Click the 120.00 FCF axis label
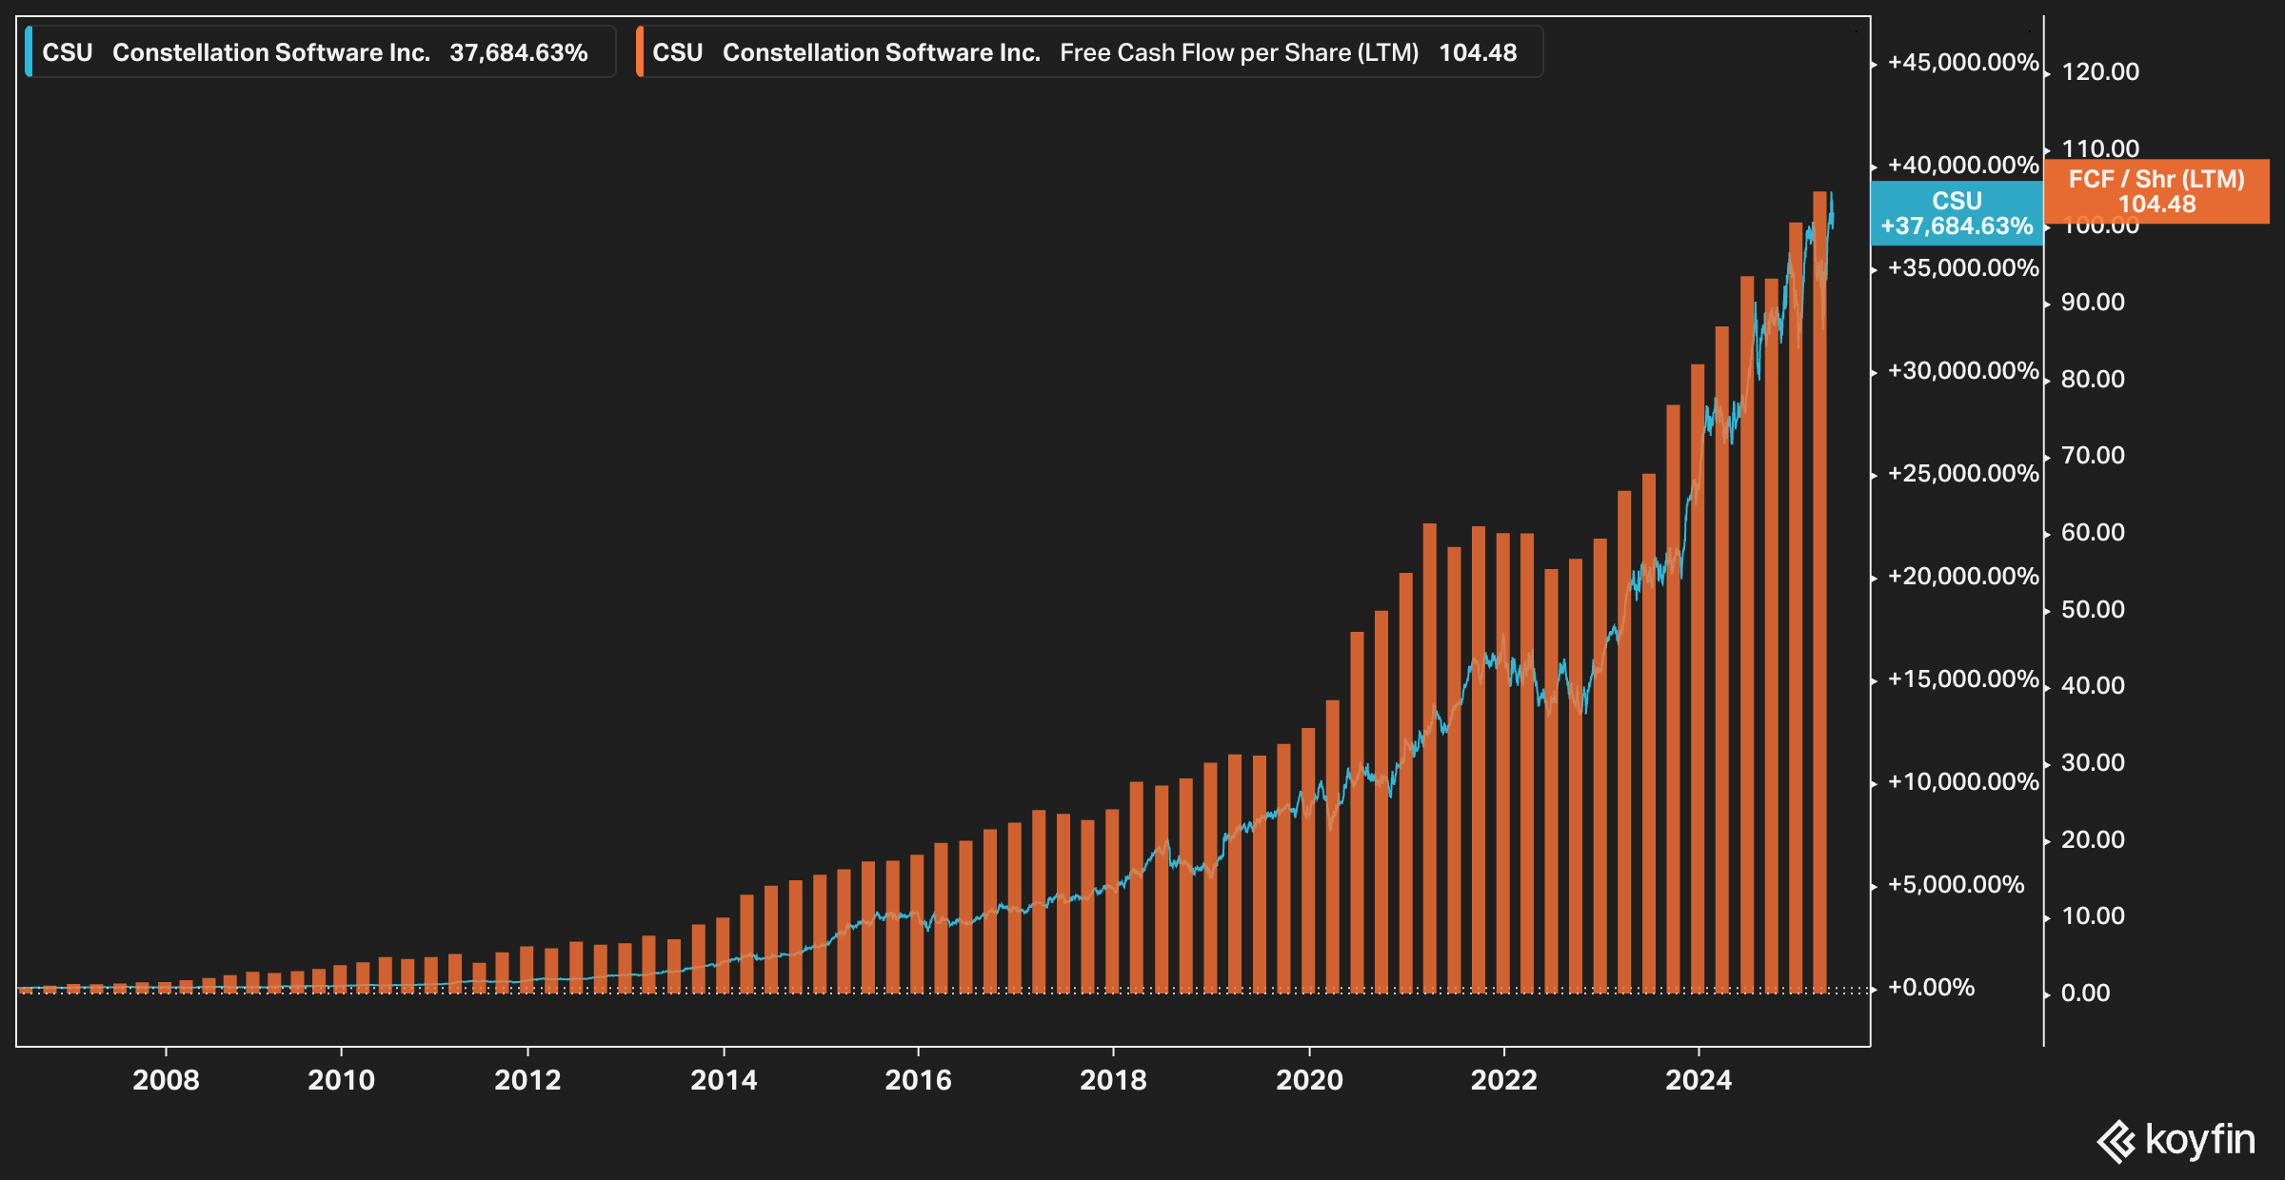This screenshot has width=2285, height=1180. point(2099,72)
